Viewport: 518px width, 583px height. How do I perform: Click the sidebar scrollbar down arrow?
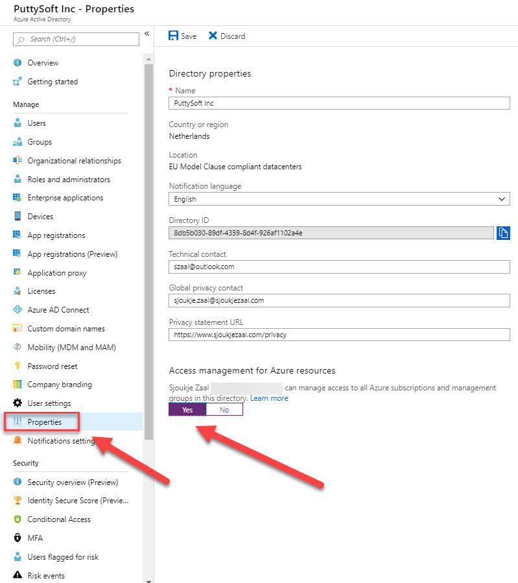[x=148, y=580]
